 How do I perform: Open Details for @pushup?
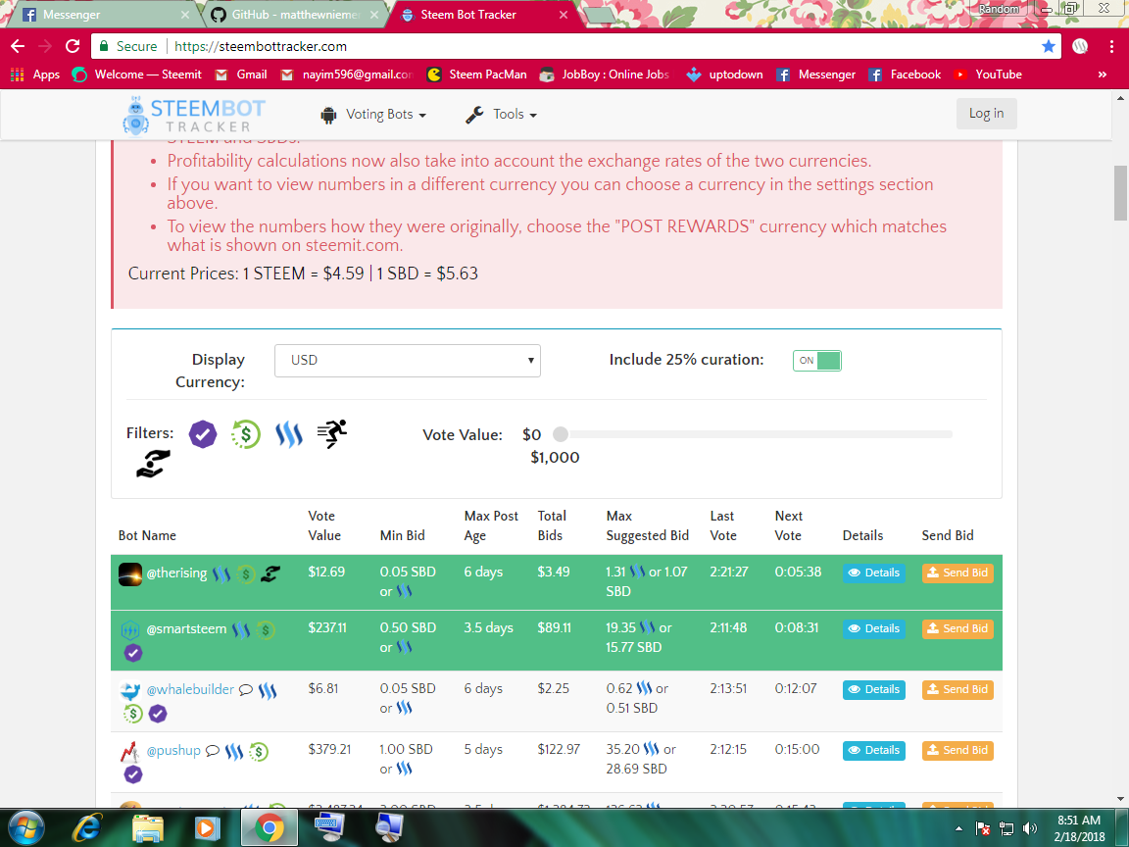pos(874,750)
